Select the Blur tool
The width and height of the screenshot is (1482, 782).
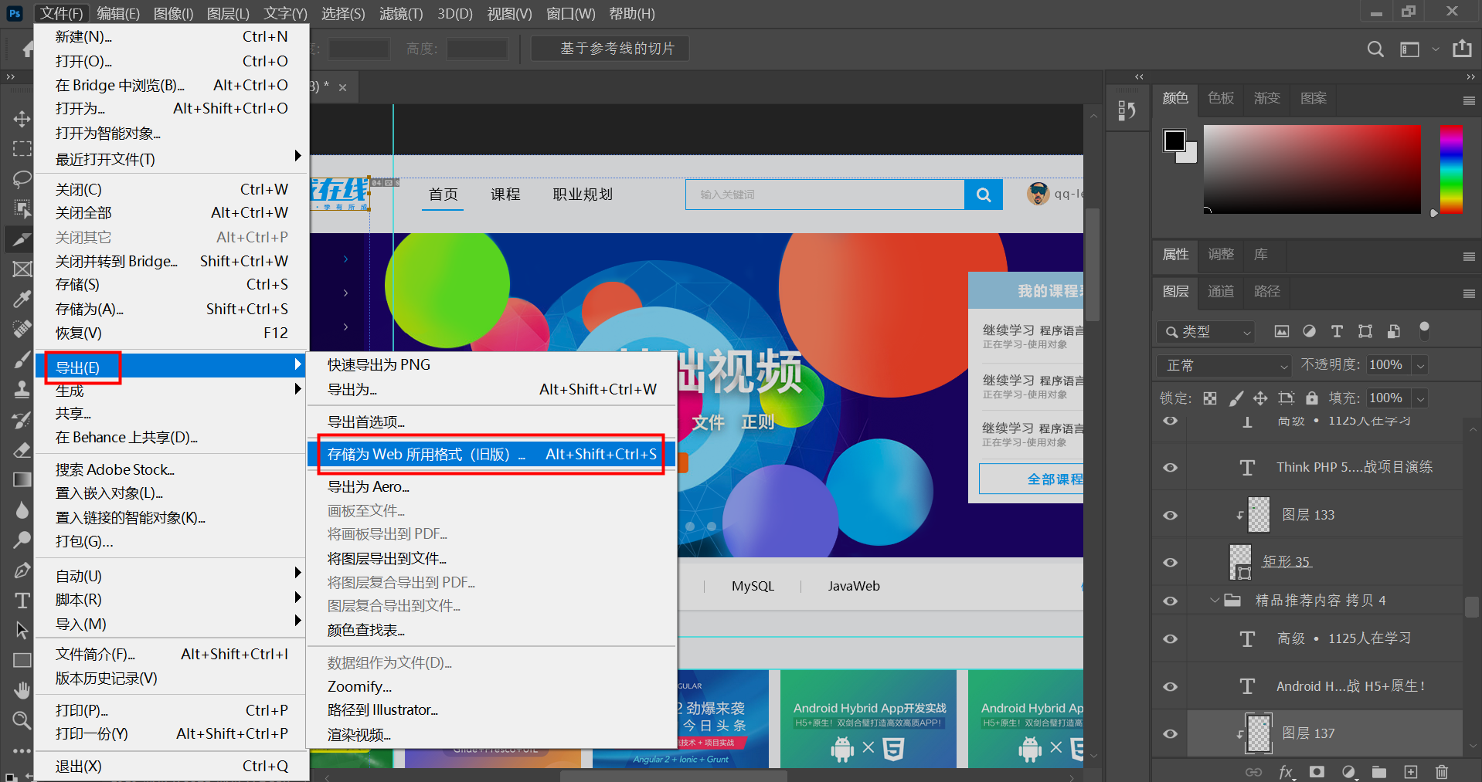22,509
